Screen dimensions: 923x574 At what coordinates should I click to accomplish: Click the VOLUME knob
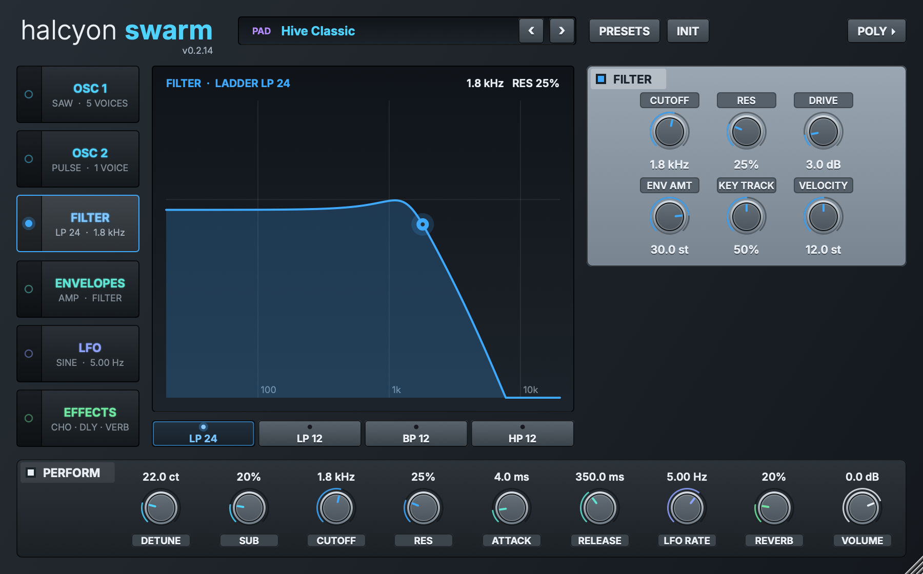[862, 508]
